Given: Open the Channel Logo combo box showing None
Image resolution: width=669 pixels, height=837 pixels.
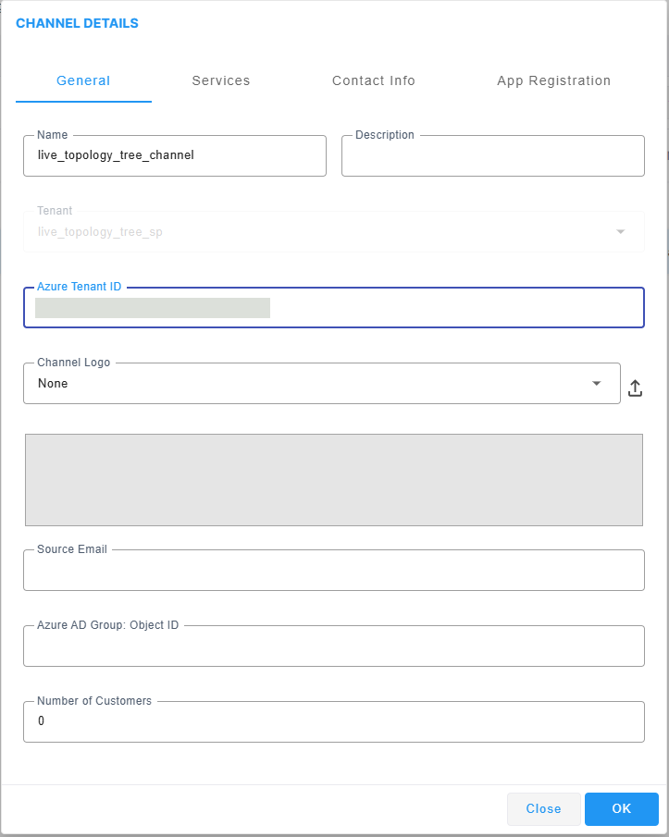Looking at the screenshot, I should pyautogui.click(x=305, y=384).
